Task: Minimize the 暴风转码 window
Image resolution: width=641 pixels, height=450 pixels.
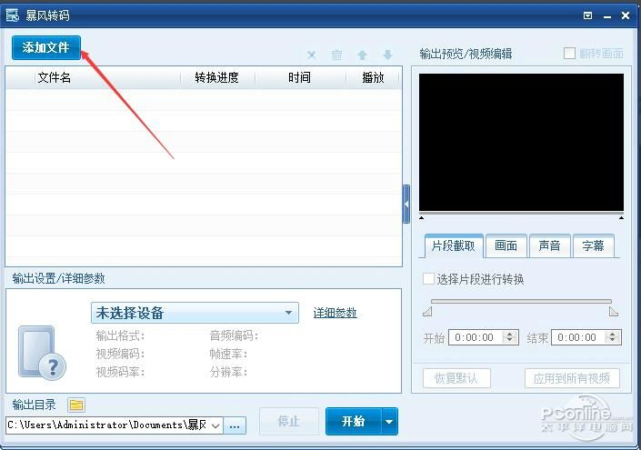Action: [x=607, y=16]
